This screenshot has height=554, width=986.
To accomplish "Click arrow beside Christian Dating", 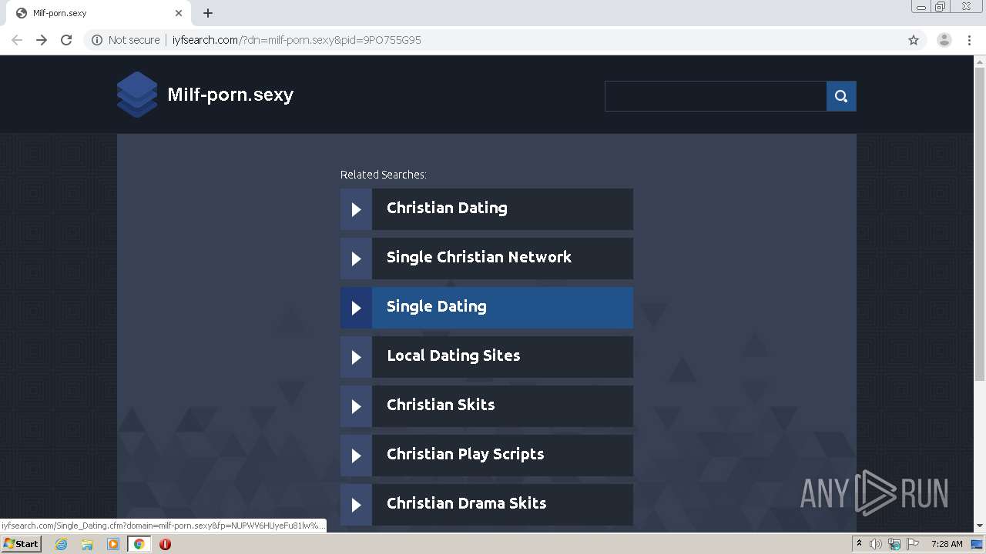I will coord(356,209).
